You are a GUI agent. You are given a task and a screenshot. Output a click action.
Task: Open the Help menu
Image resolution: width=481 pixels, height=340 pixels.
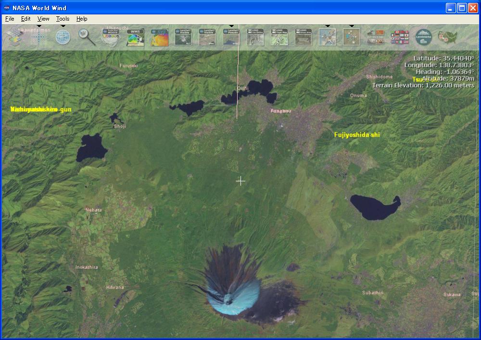click(x=82, y=19)
